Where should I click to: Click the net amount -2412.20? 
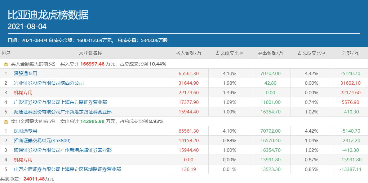click(x=350, y=141)
